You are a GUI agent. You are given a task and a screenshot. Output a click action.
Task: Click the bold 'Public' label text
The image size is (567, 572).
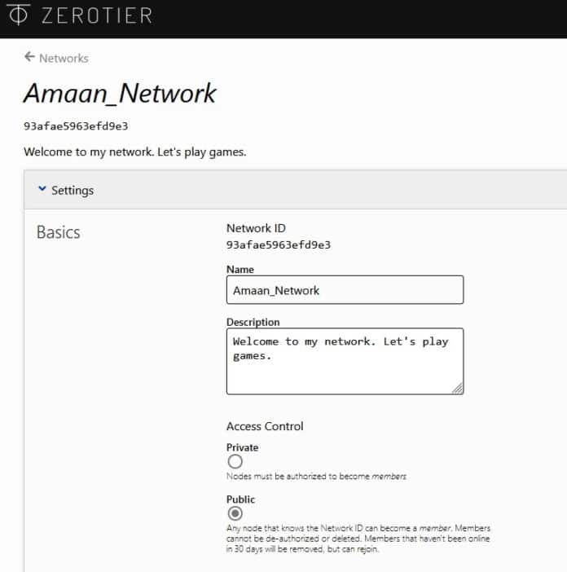[x=240, y=499]
